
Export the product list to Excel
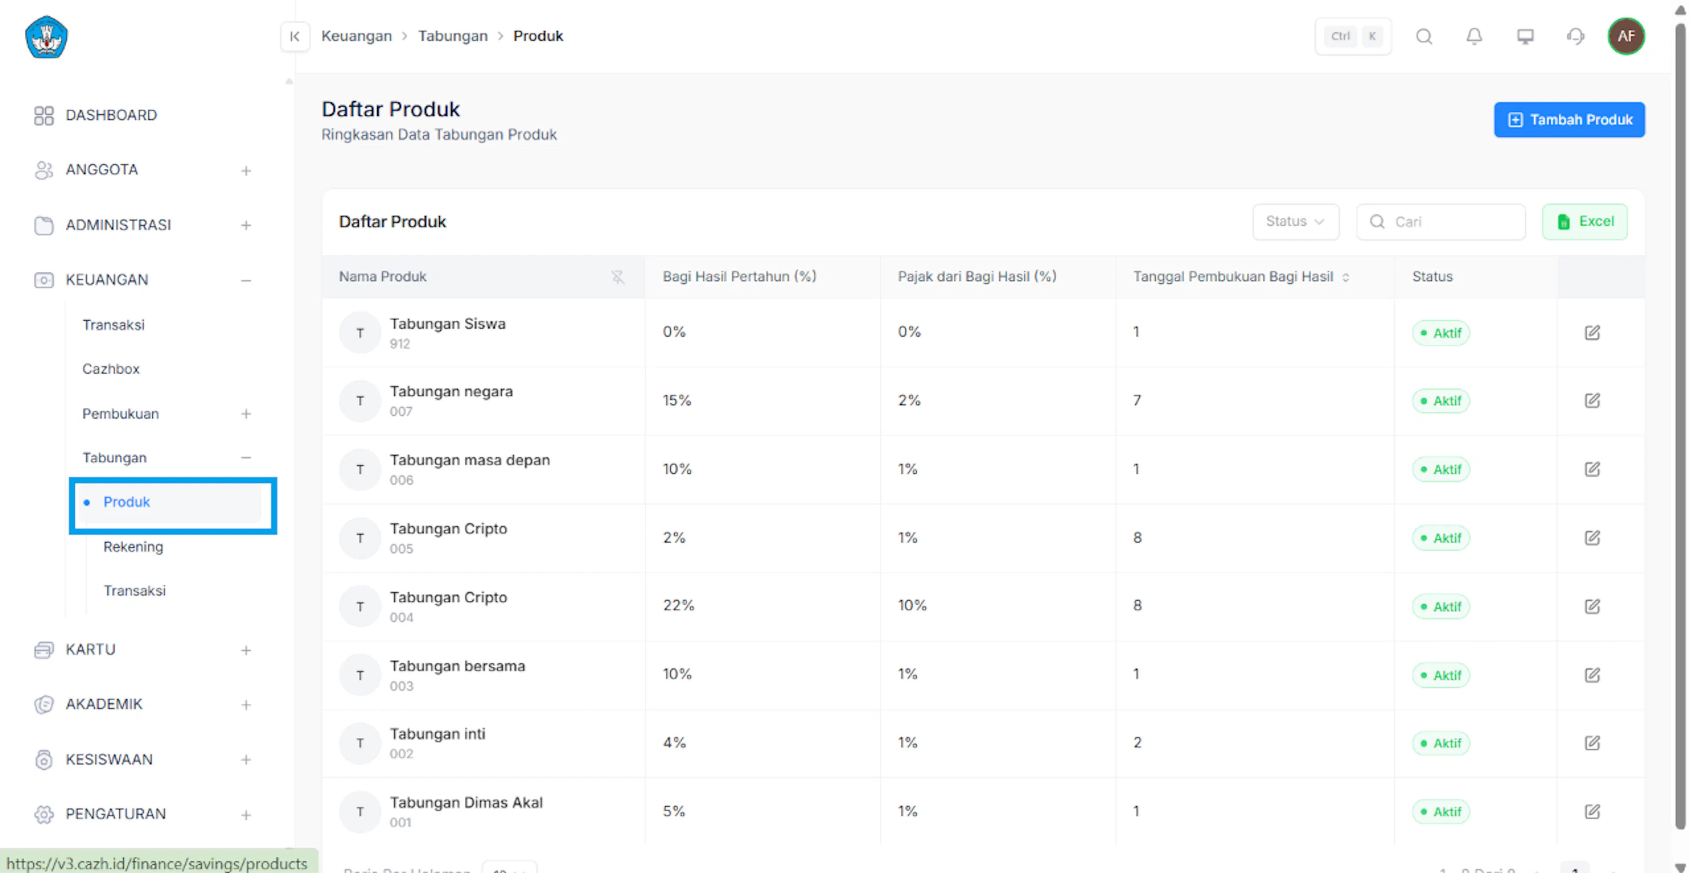click(x=1584, y=222)
